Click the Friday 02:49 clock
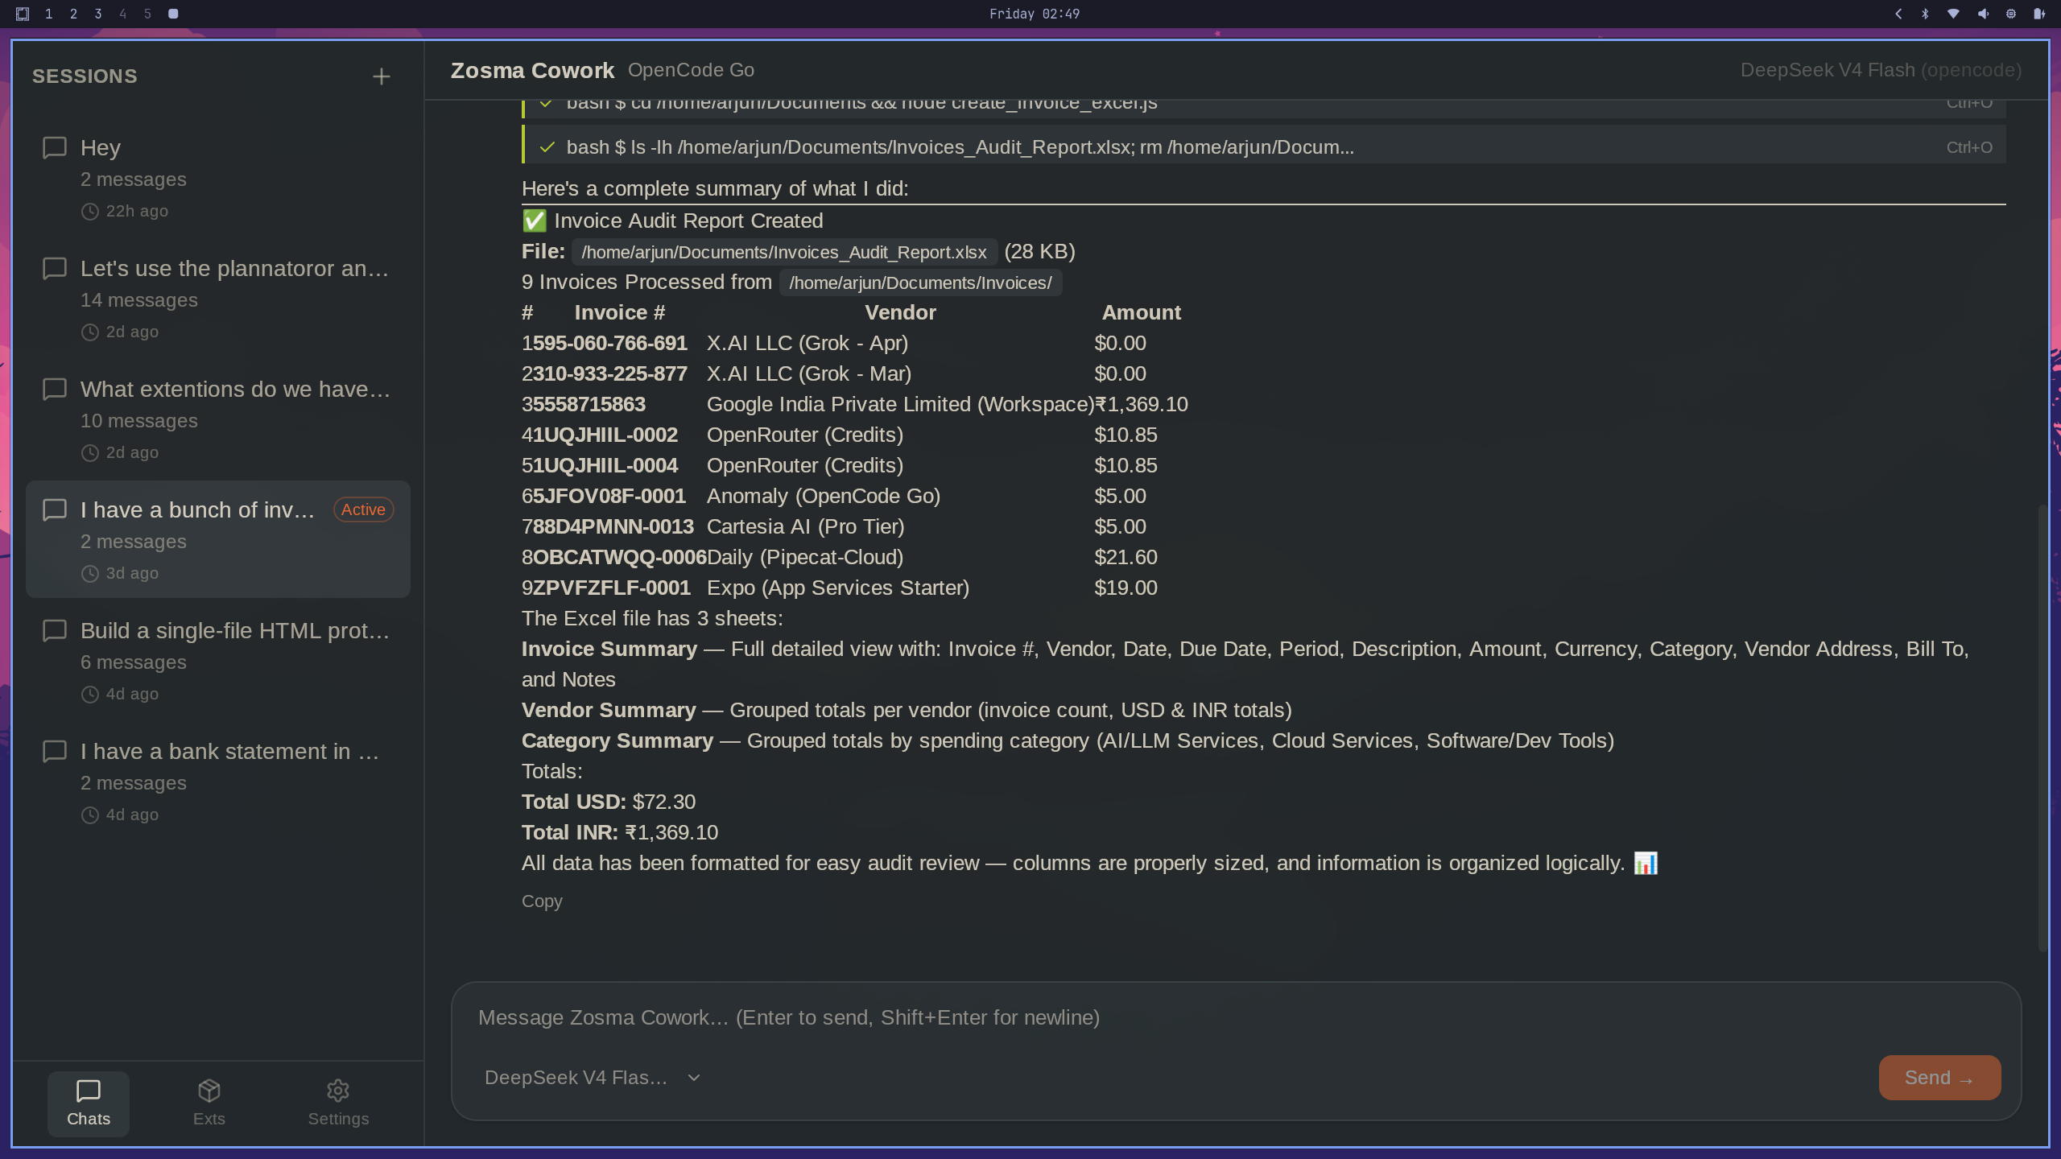Viewport: 2061px width, 1159px height. (x=1035, y=14)
